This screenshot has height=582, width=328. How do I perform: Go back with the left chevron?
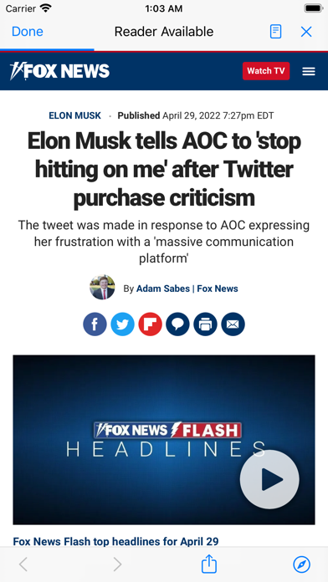point(23,564)
